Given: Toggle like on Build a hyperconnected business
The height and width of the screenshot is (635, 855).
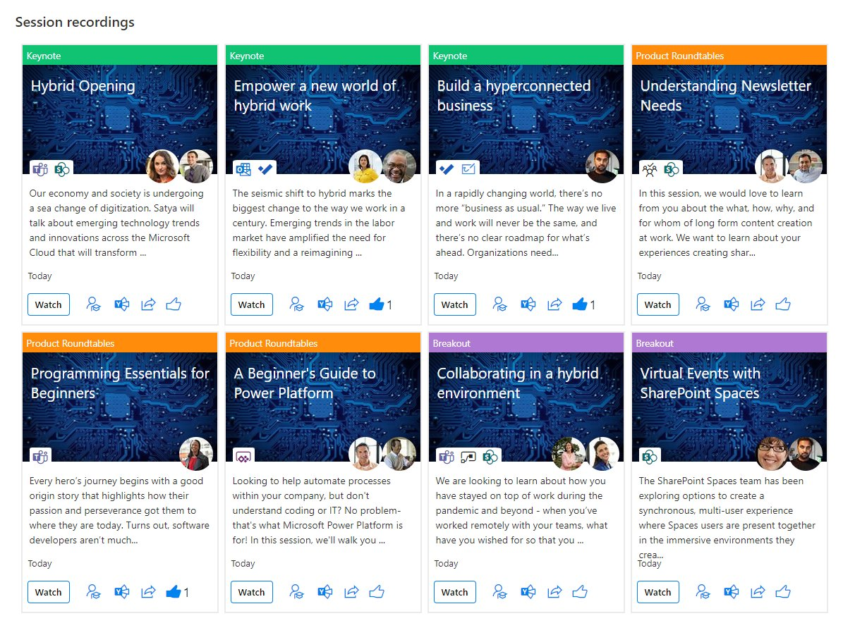Looking at the screenshot, I should [580, 304].
